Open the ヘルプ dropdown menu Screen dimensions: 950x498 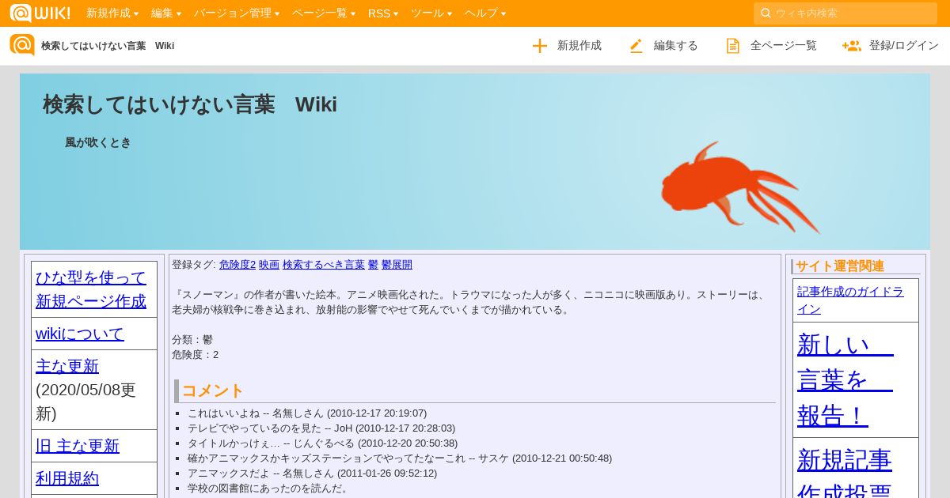(485, 13)
